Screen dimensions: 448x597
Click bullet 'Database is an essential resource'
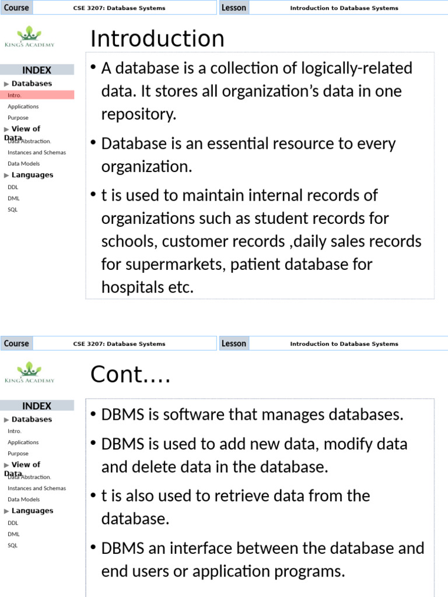[244, 155]
